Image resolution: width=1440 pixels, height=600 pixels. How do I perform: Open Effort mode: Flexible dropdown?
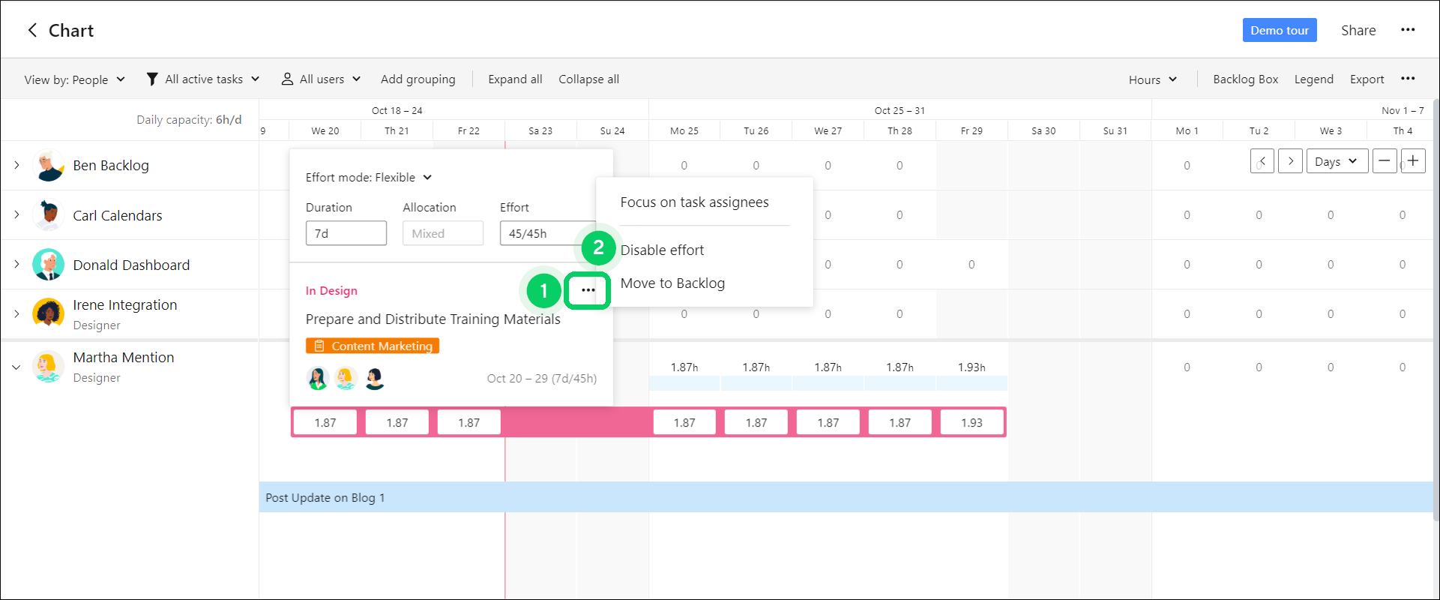(369, 178)
